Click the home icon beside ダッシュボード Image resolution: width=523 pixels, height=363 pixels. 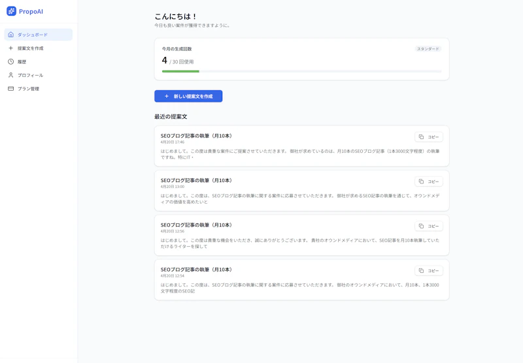(x=10, y=35)
